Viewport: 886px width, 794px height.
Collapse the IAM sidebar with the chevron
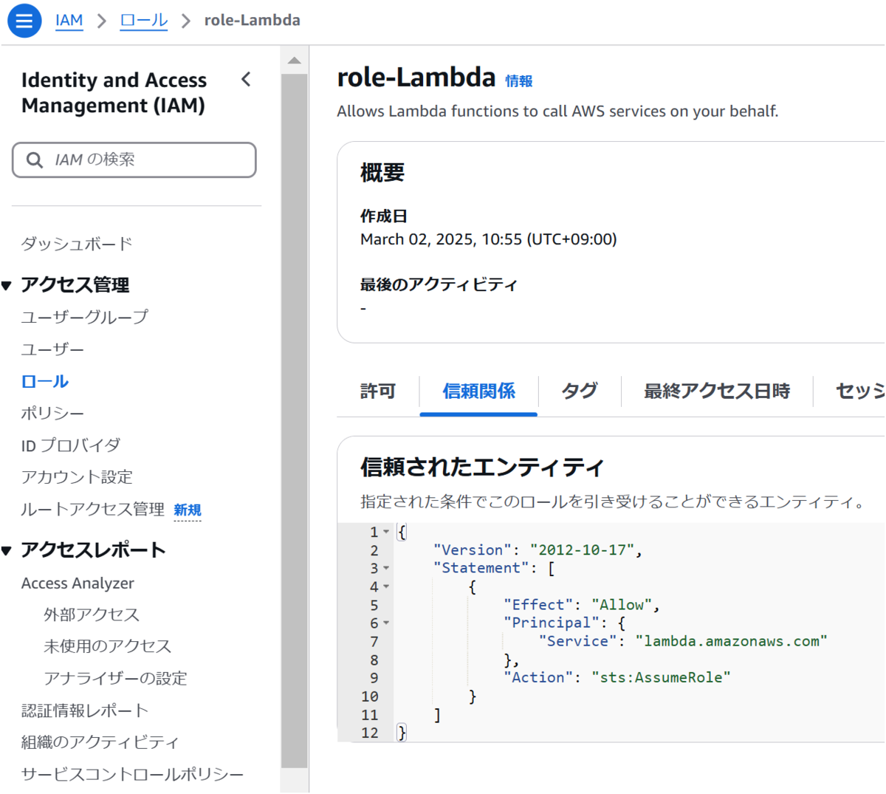(246, 79)
